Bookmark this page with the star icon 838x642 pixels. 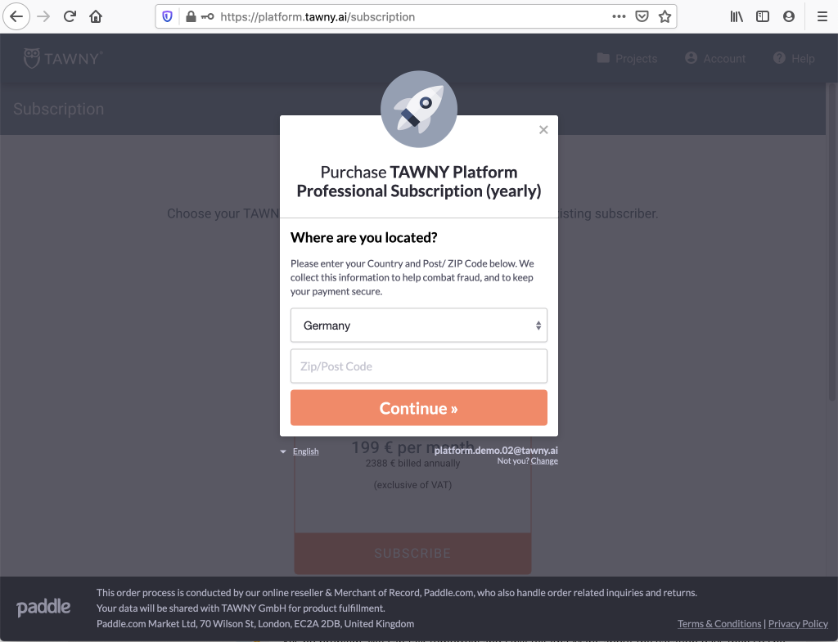click(665, 16)
